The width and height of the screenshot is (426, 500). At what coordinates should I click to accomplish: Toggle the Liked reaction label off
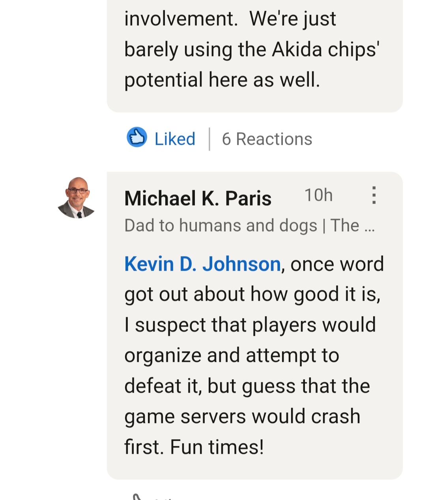(x=175, y=139)
